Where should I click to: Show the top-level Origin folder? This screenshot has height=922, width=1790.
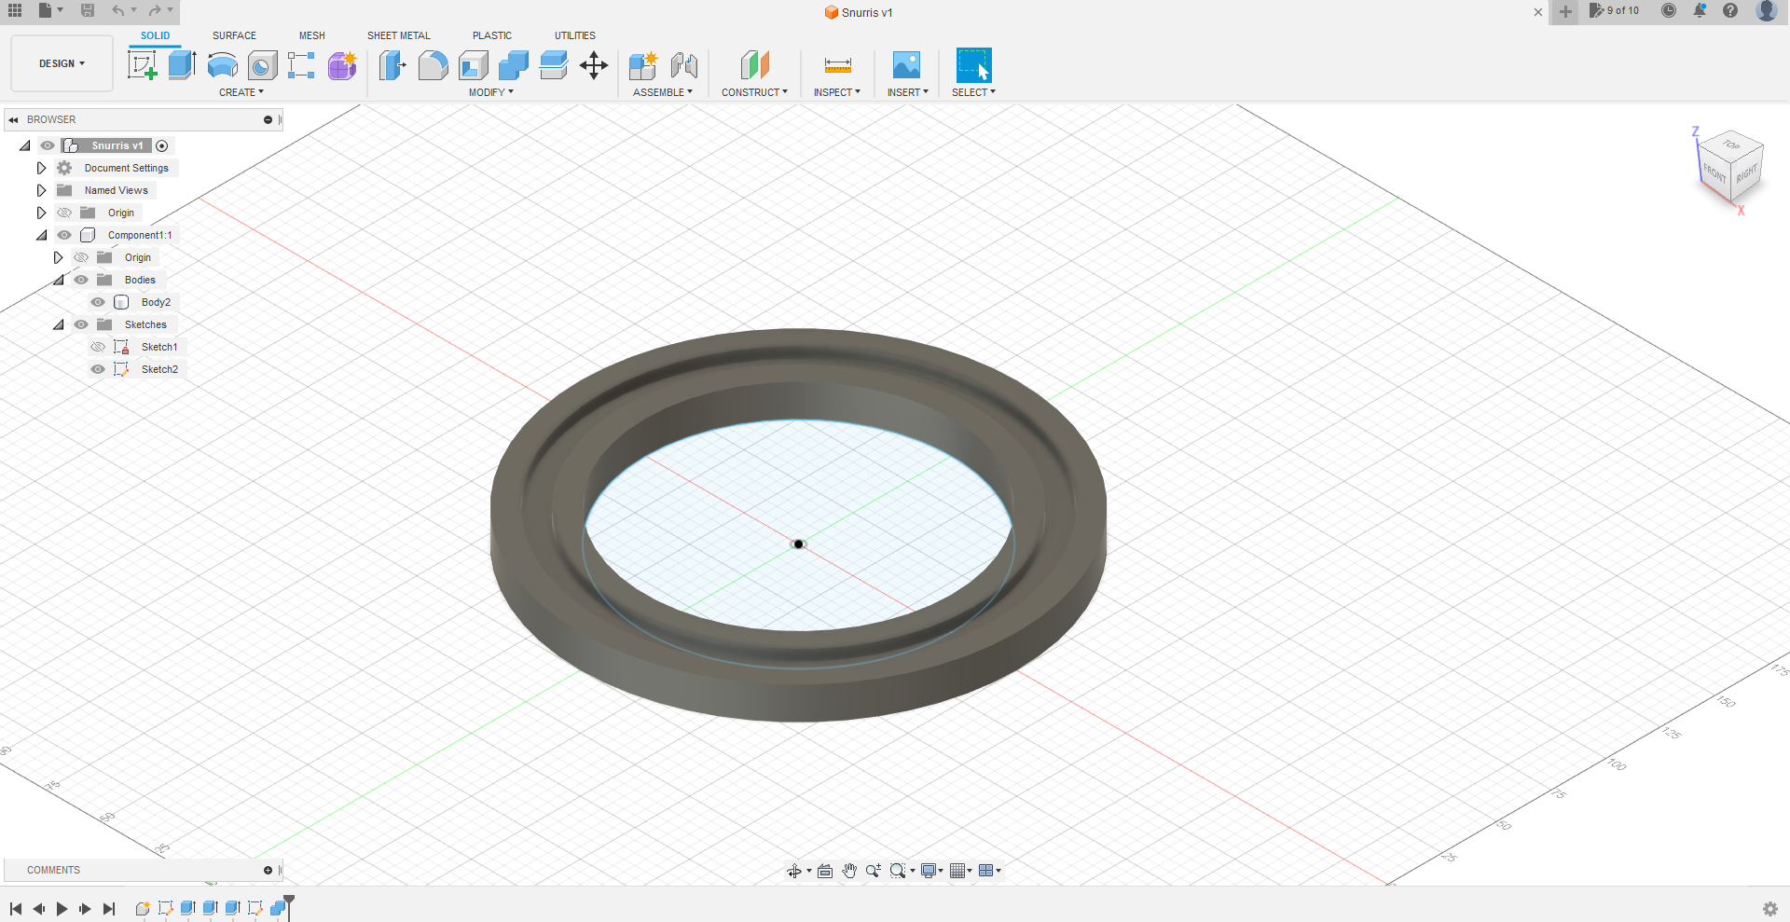point(64,213)
